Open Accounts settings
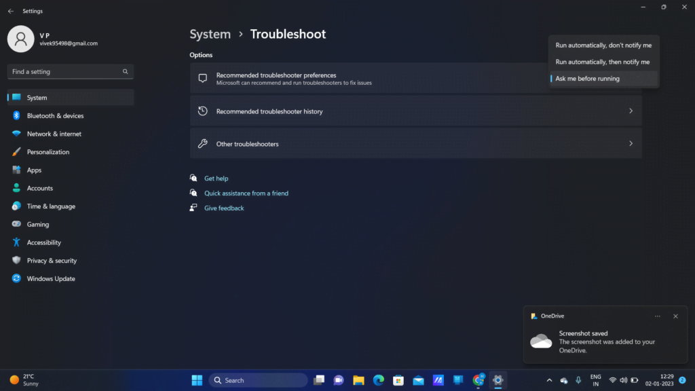The image size is (695, 391). tap(71, 189)
